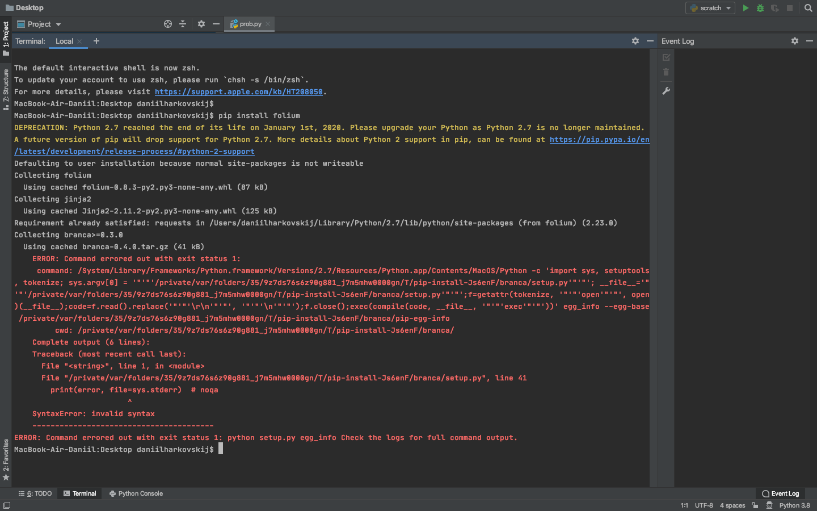Open Search Everywhere magnifier icon
The image size is (817, 511).
[x=808, y=8]
